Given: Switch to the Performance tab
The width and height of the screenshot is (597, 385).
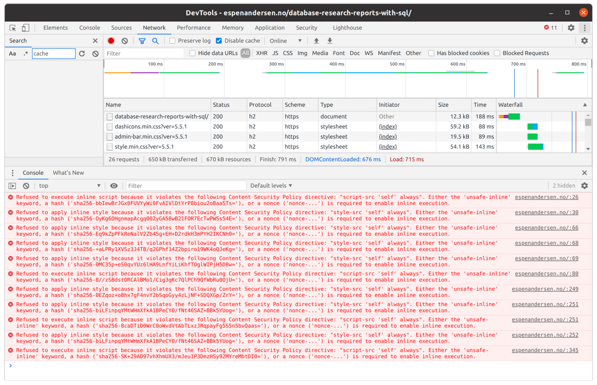Looking at the screenshot, I should pos(194,28).
